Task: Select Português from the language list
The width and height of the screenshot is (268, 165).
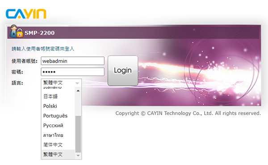Action: click(x=58, y=116)
